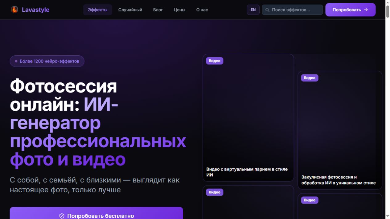Click the shield check icon on free trial button
This screenshot has width=390, height=219.
click(x=62, y=216)
